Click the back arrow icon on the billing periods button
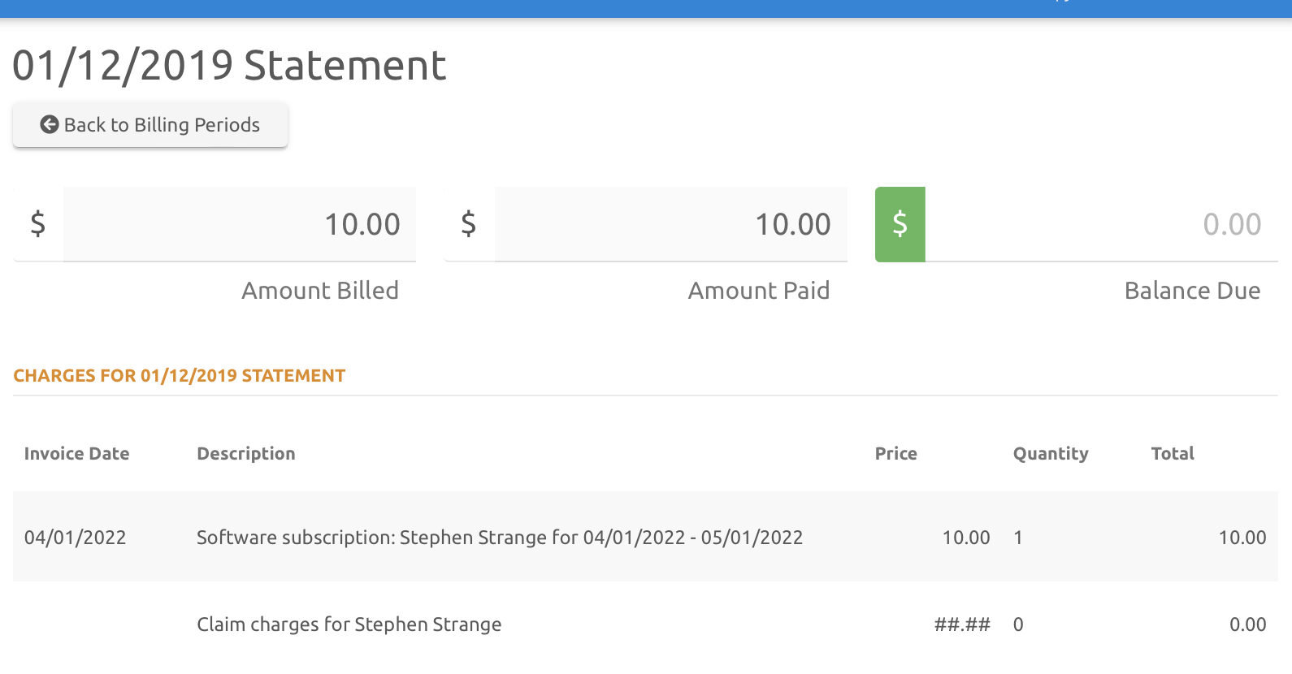Screen dimensions: 1292x674 pyautogui.click(x=50, y=124)
